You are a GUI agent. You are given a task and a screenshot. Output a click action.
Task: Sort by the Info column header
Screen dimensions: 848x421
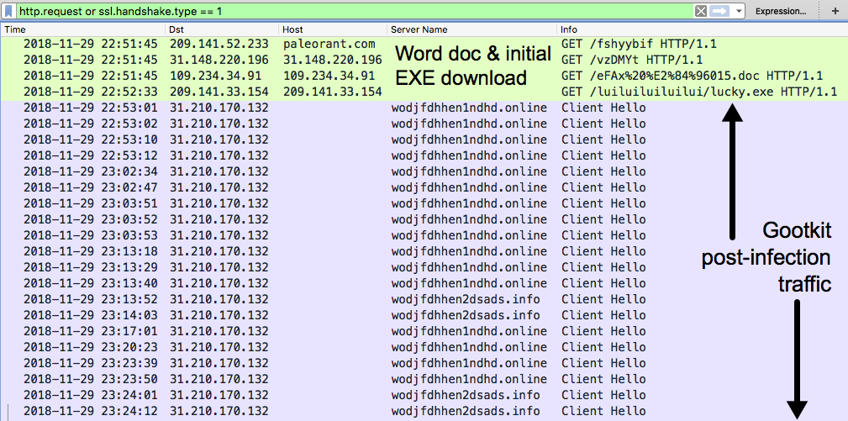(x=702, y=29)
